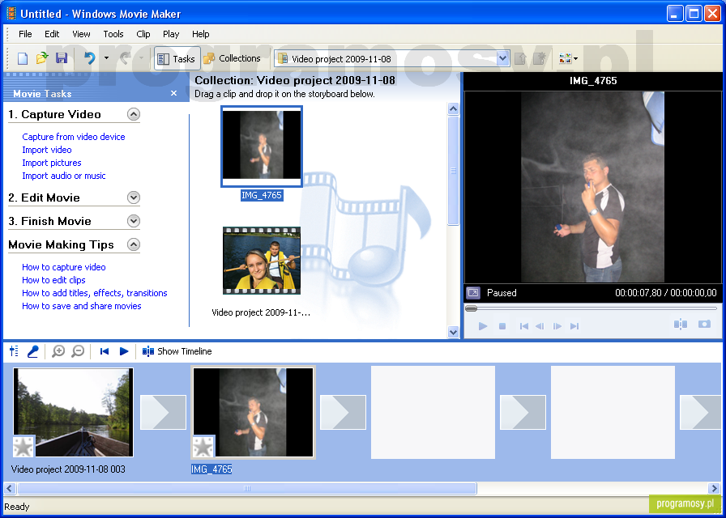Toggle the Collections pane button

232,58
